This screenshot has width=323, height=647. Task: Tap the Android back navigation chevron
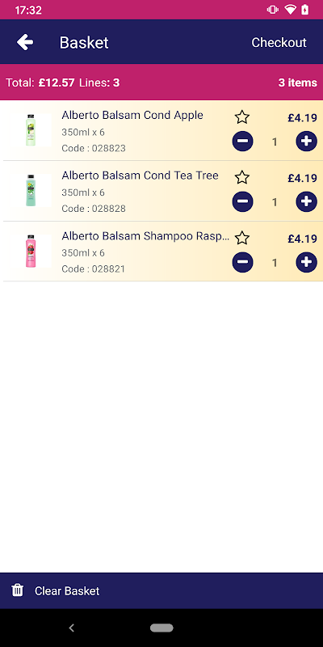(71, 628)
